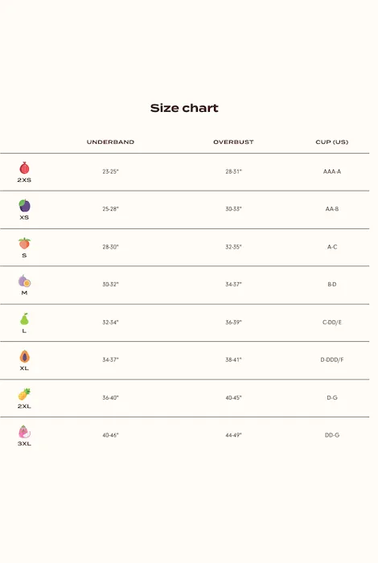Click the green pear icon for L
The height and width of the screenshot is (563, 378).
tap(24, 318)
